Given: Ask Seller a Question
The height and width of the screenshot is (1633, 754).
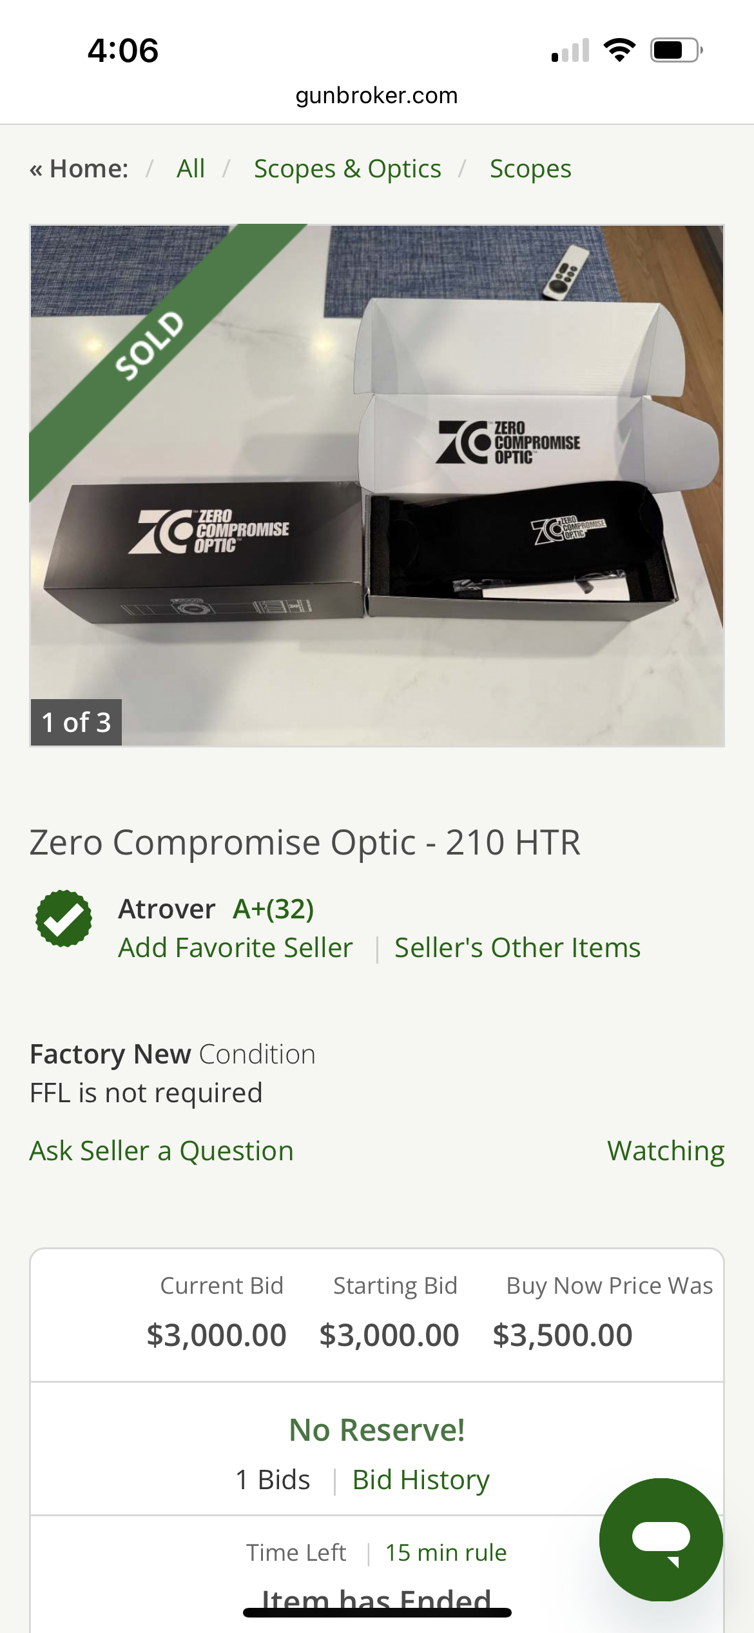Looking at the screenshot, I should point(162,1151).
